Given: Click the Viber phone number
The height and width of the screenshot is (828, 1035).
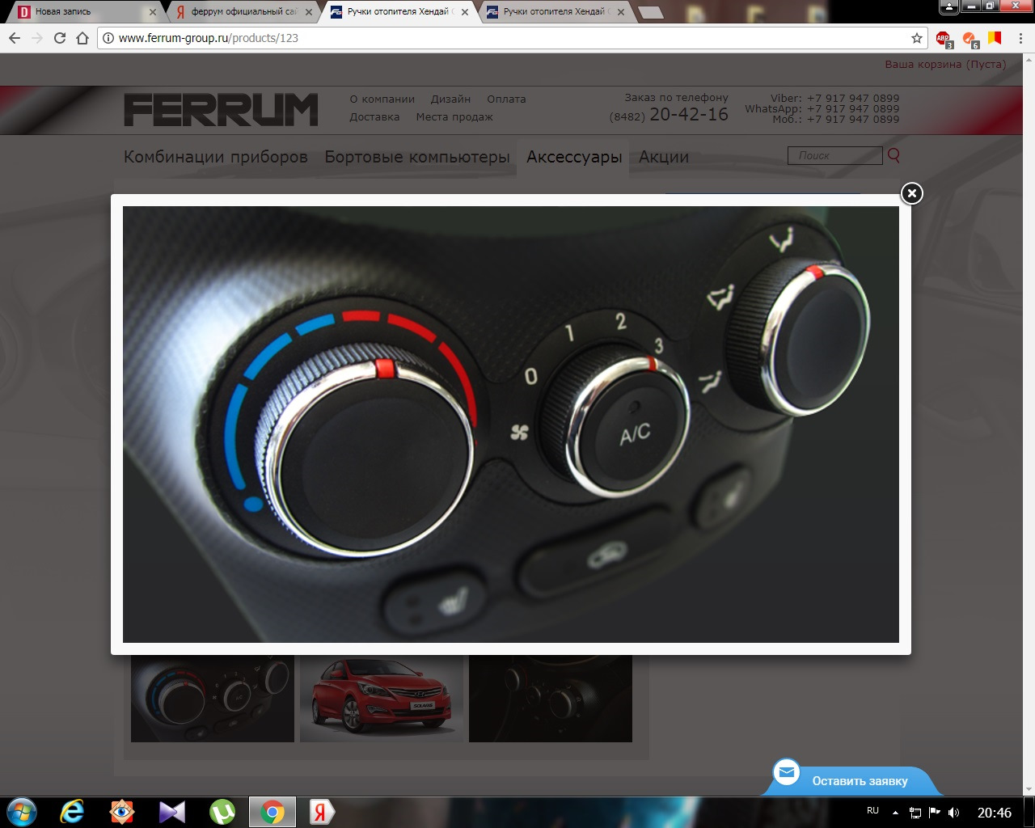Looking at the screenshot, I should click(x=853, y=98).
